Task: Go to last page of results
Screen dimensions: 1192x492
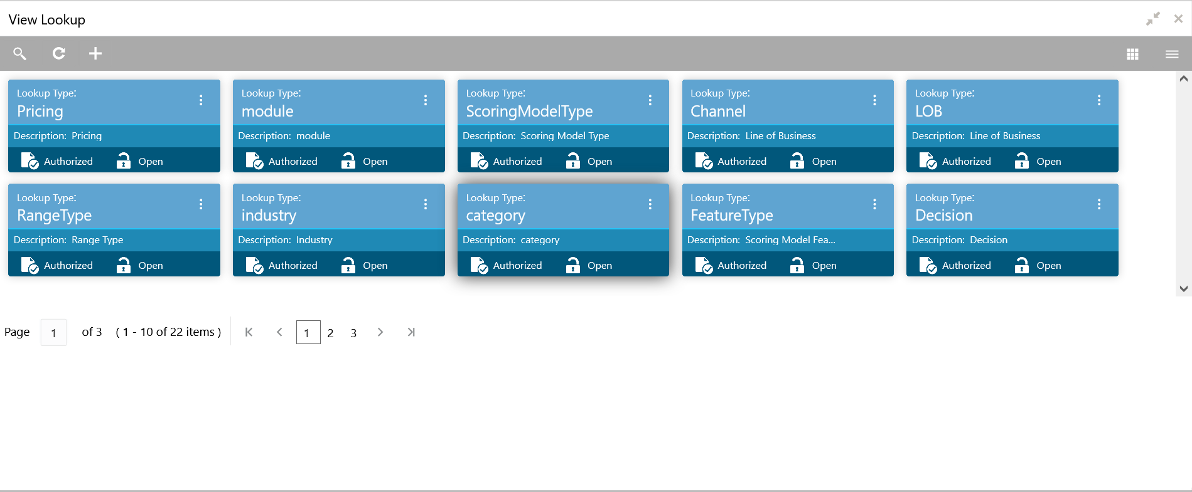Action: point(411,332)
